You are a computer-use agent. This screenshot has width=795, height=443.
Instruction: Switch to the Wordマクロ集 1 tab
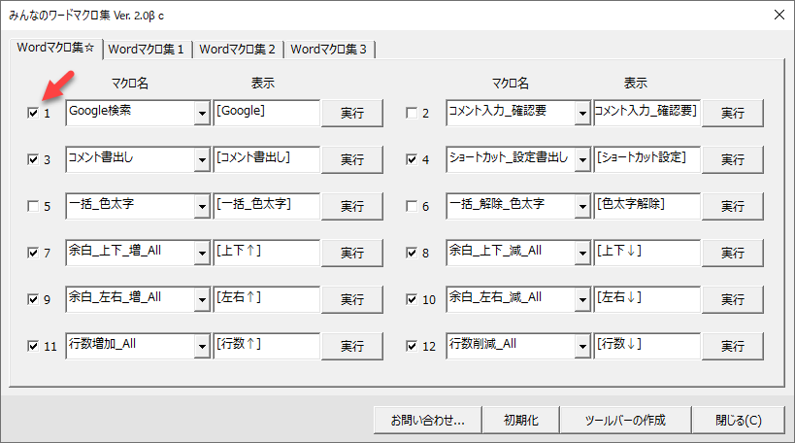click(148, 50)
